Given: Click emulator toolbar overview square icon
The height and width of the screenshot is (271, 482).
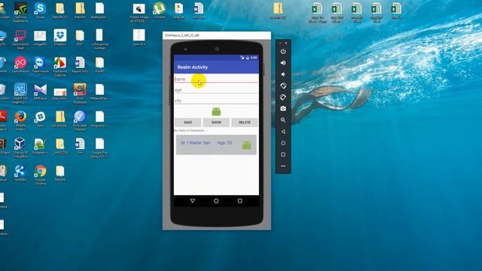Looking at the screenshot, I should click(283, 154).
